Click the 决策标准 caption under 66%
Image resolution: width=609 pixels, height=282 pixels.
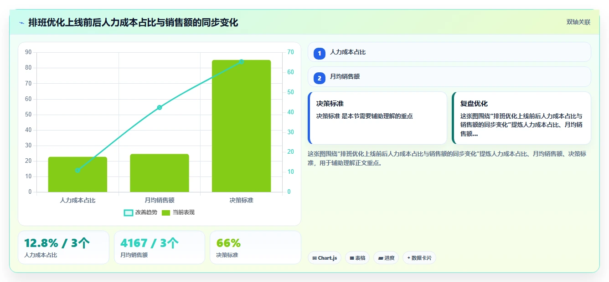(x=227, y=255)
